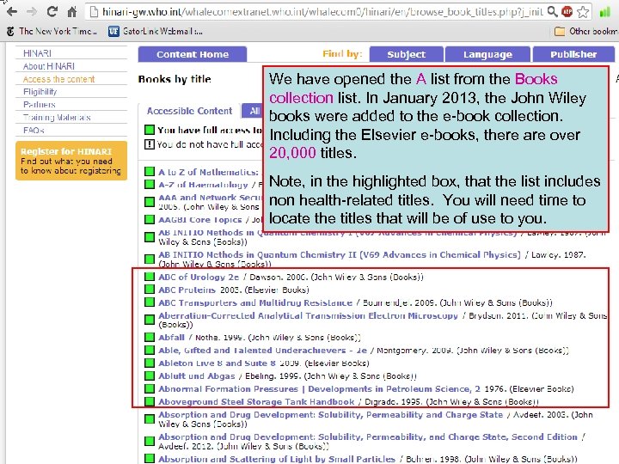Click the green bars extension icon

coord(604,12)
